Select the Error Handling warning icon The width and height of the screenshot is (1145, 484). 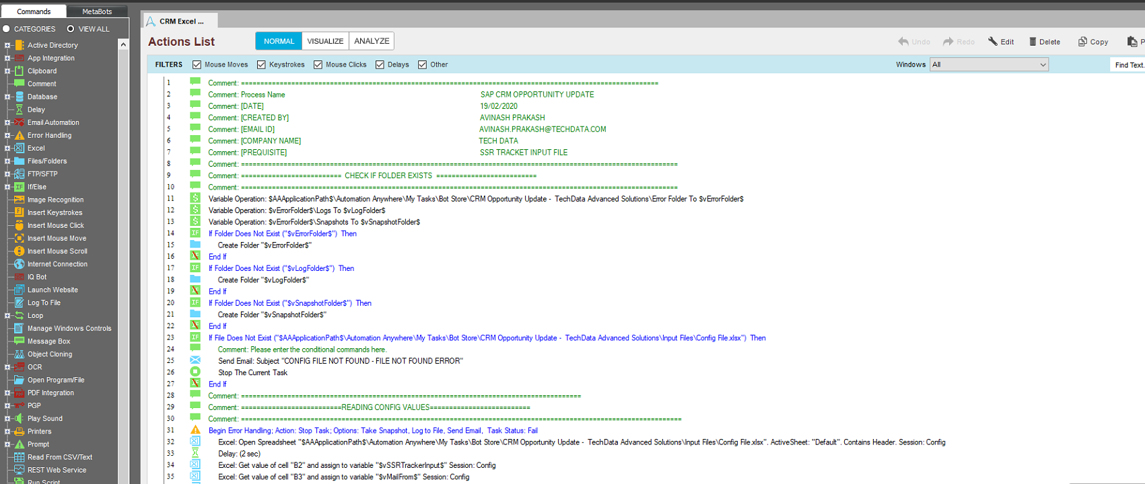pos(20,135)
